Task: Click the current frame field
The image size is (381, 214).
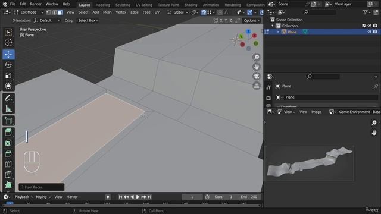Action: click(x=192, y=197)
